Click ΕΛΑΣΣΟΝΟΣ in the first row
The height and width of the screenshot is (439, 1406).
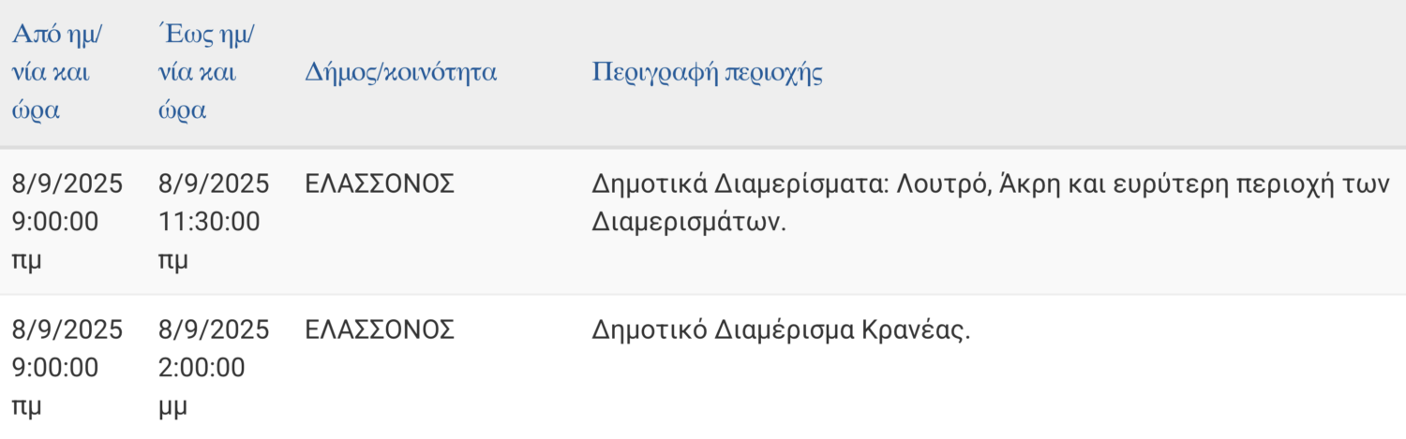click(x=380, y=184)
